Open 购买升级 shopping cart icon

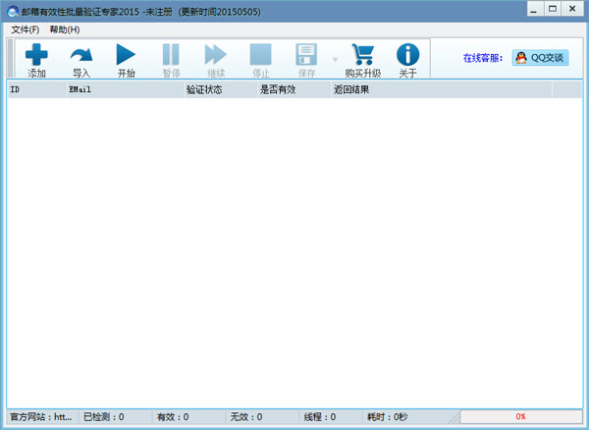point(363,54)
